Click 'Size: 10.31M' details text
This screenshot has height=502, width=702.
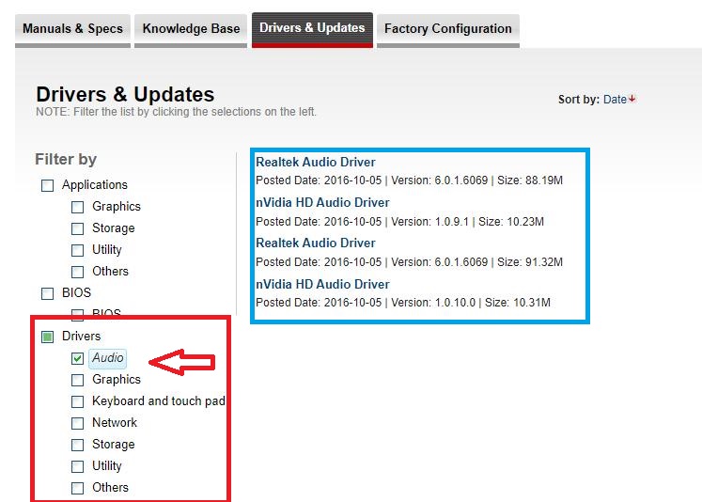pyautogui.click(x=518, y=303)
